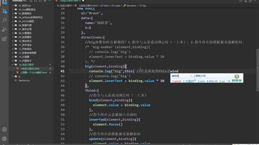Open the Accounts menu icon
This screenshot has height=145, width=259.
(x=4, y=129)
